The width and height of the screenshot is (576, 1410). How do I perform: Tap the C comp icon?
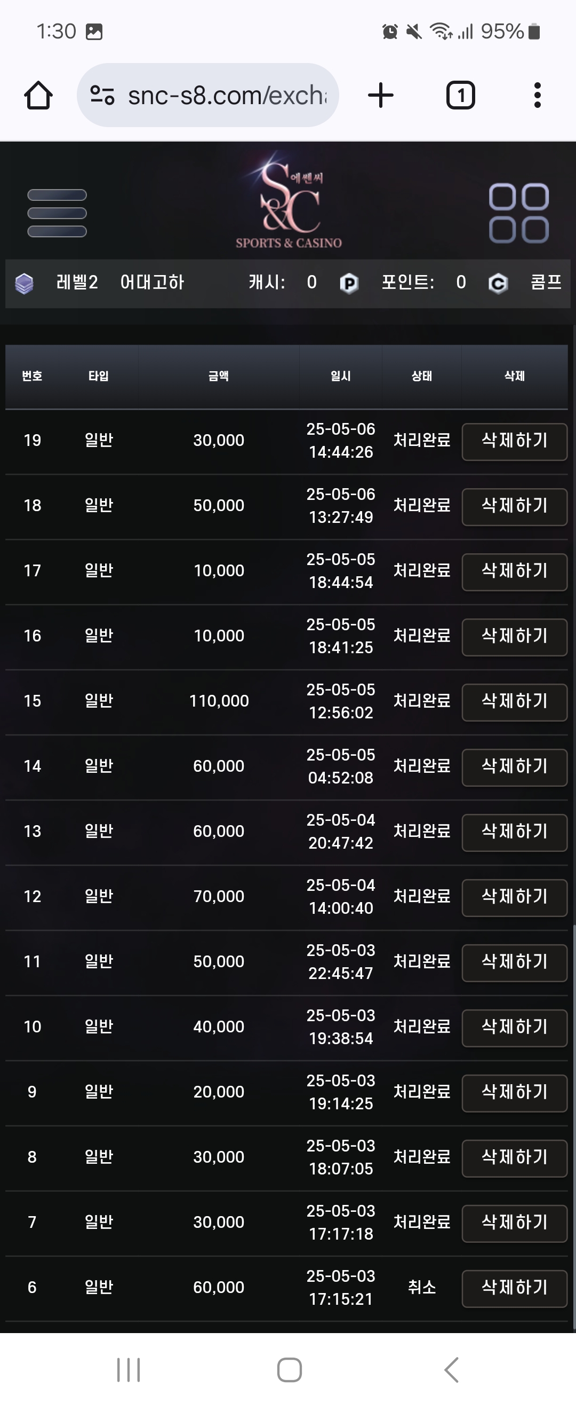tap(498, 283)
